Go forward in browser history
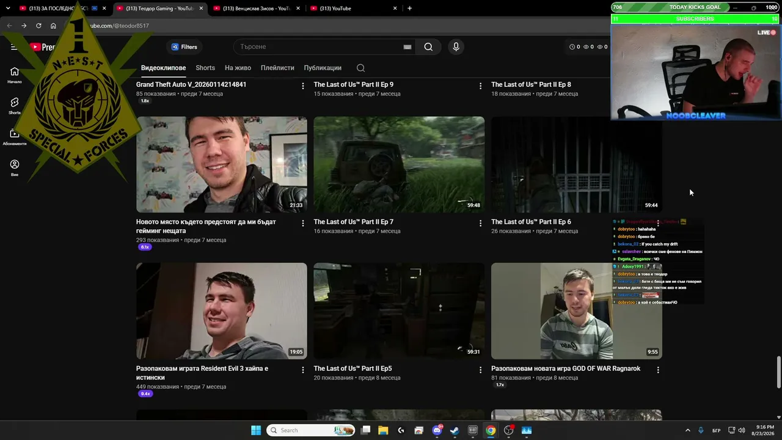Viewport: 782px width, 440px height. pos(24,26)
